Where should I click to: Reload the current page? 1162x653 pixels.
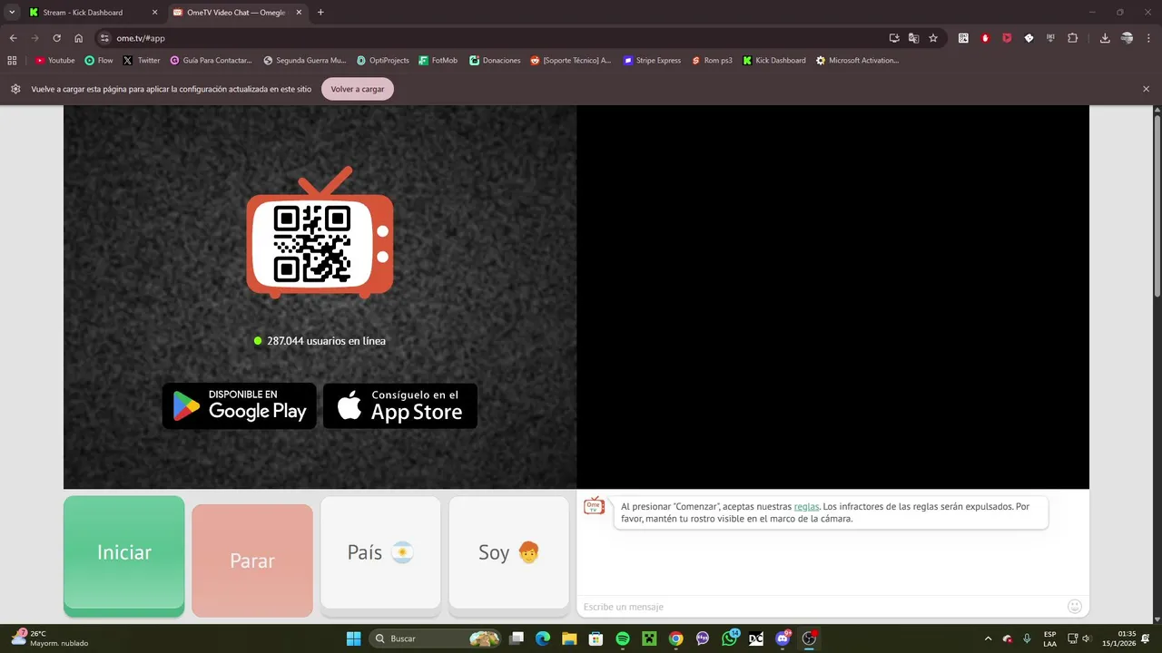(x=57, y=38)
